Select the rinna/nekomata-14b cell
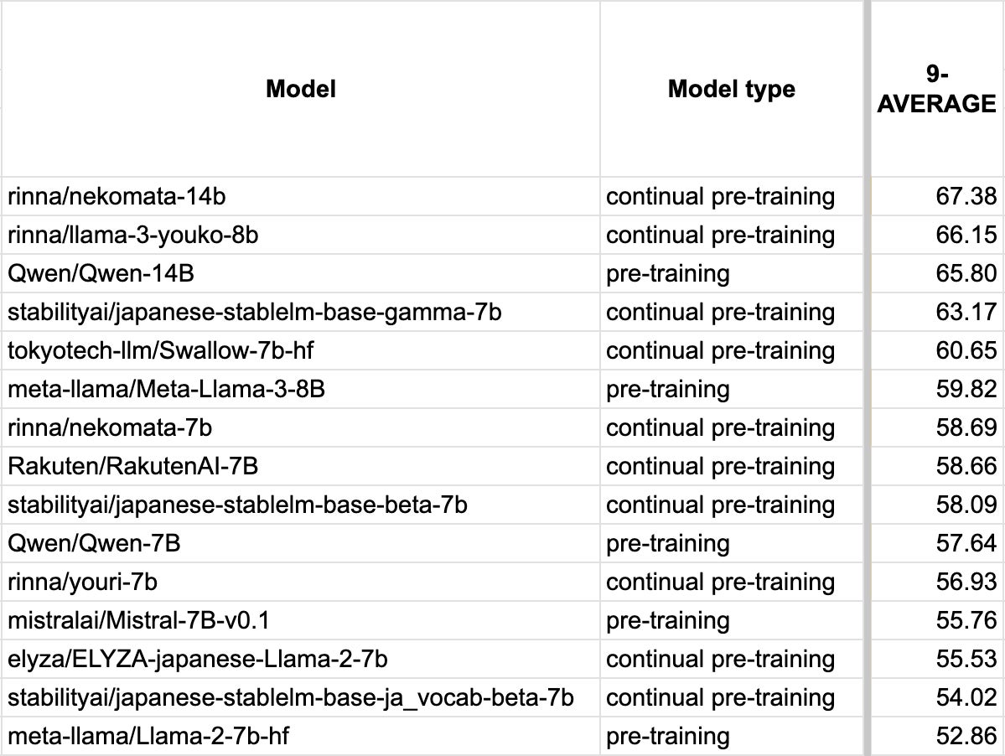This screenshot has height=756, width=1005. coord(117,197)
